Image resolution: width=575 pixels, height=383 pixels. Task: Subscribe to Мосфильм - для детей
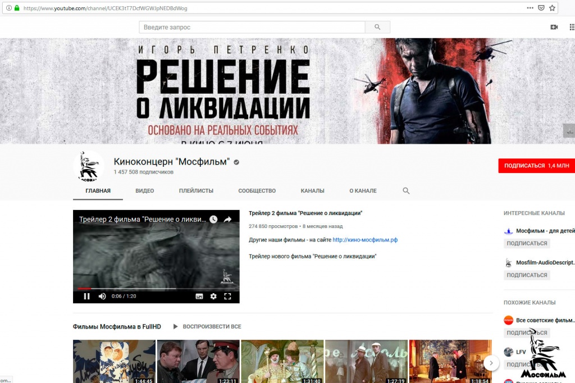pos(527,243)
